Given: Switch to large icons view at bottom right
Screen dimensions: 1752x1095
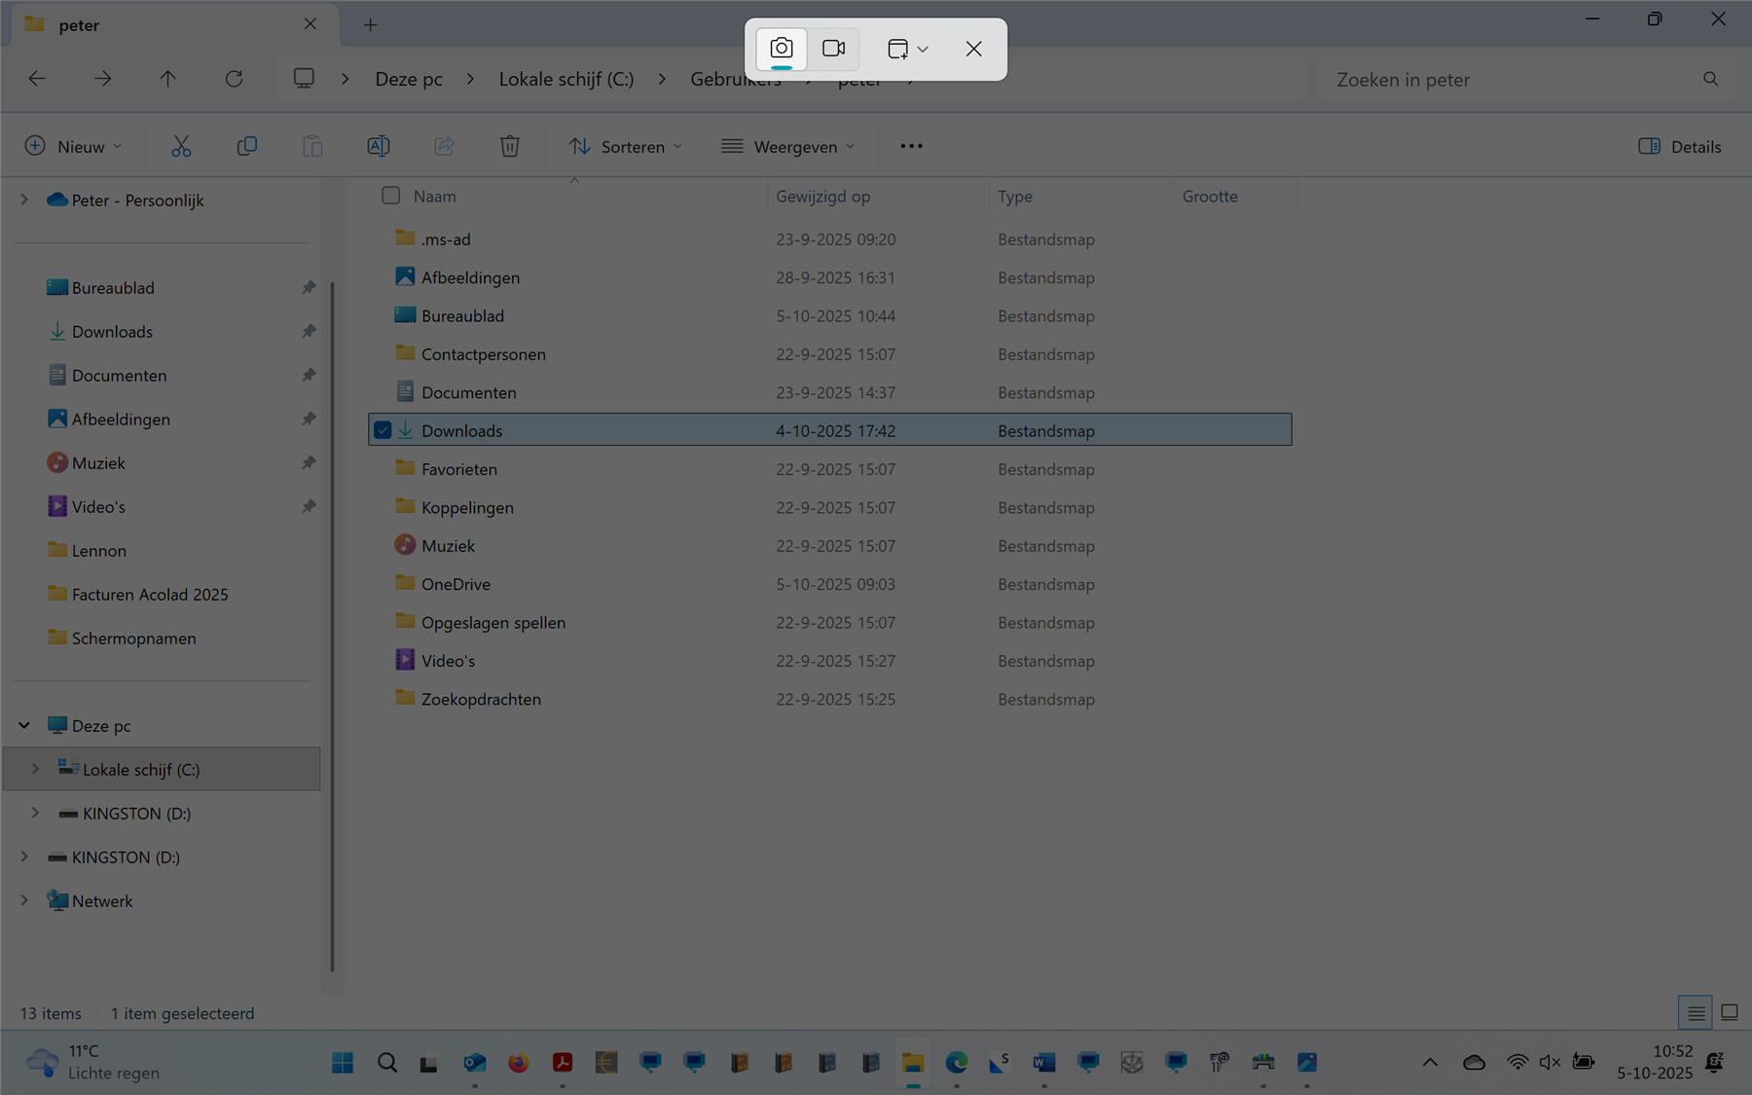Looking at the screenshot, I should [x=1728, y=1012].
